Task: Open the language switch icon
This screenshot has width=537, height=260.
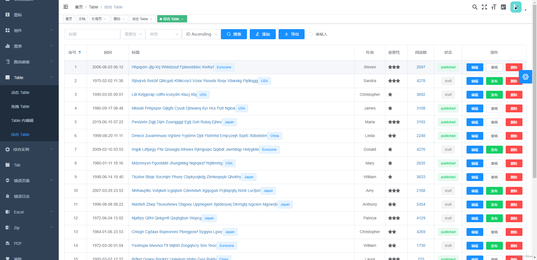Action: pyautogui.click(x=503, y=7)
